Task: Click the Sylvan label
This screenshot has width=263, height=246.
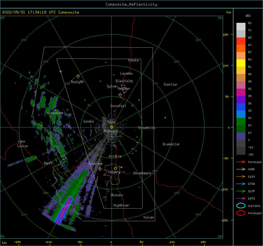Action: [112, 86]
